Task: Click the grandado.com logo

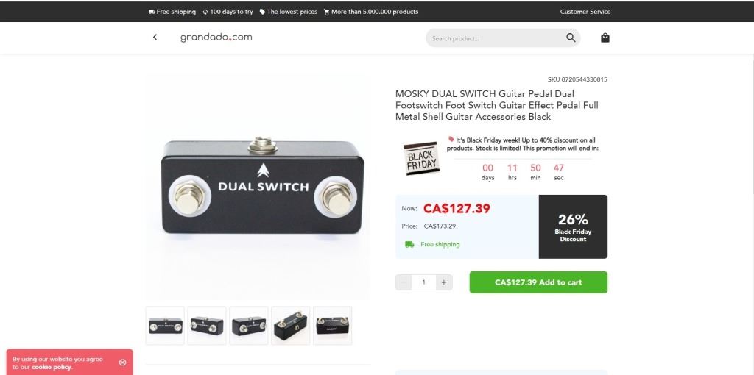Action: tap(216, 37)
